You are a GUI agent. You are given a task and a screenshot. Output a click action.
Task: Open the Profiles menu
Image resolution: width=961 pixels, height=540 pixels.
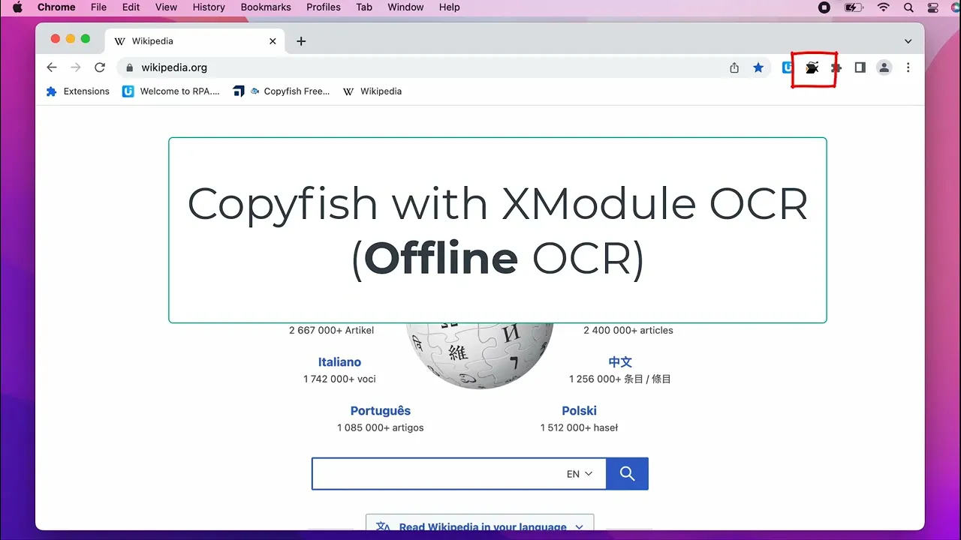324,7
